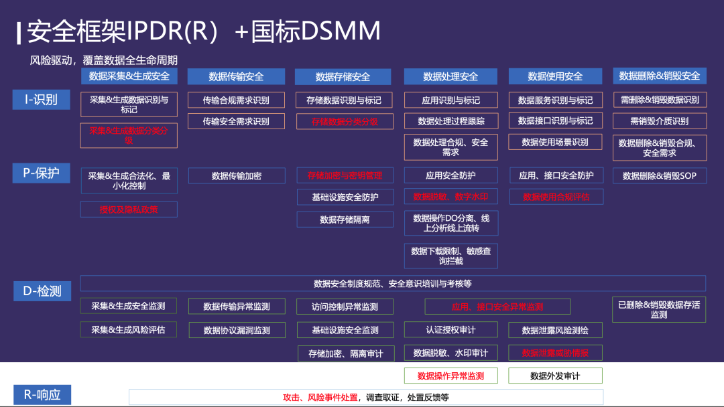Select the red "应用、接口安全异常监测" box
Viewport: 724px width, 407px height.
(497, 307)
